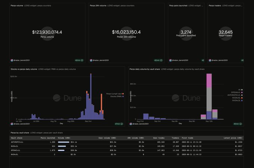
Task: Click the avatar icon in the Perps volume widget footer
Action: coord(12,60)
